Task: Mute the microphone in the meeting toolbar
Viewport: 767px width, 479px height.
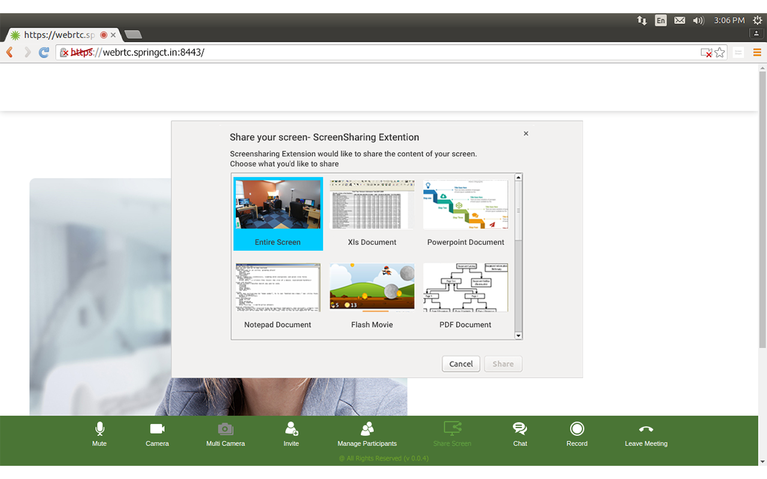Action: tap(99, 434)
